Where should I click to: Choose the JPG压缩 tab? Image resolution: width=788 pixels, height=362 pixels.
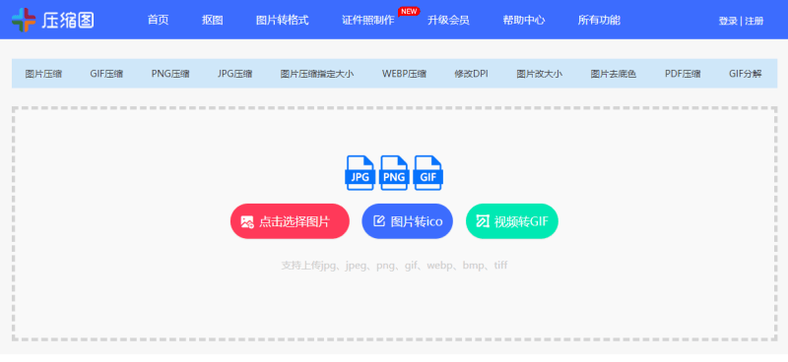[235, 74]
